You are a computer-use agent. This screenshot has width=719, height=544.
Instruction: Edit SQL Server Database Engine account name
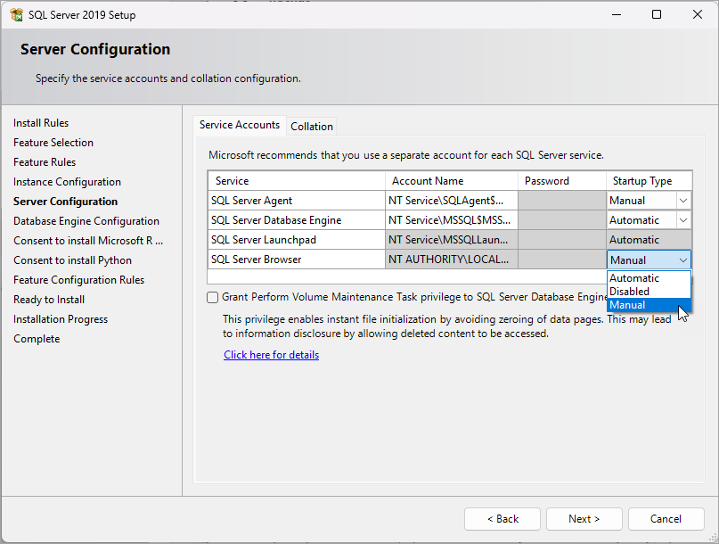(x=452, y=220)
